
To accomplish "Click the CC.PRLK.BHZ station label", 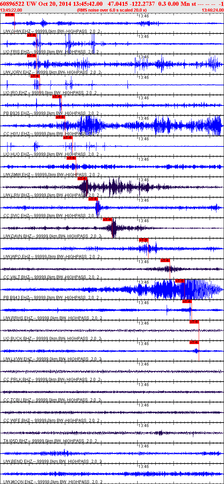I will (x=17, y=380).
